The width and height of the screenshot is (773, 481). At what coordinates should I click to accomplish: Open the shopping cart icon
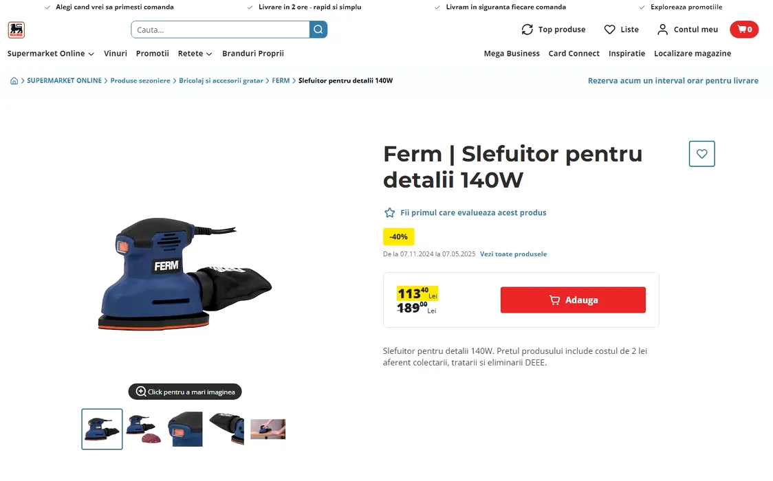click(x=744, y=30)
